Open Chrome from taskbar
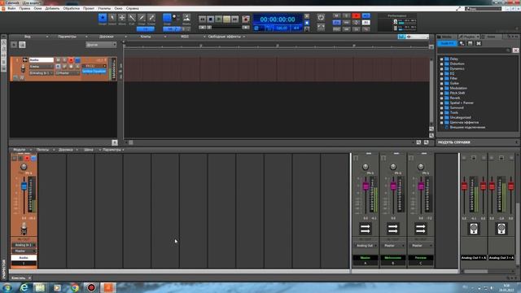521x293 pixels. tap(75, 287)
